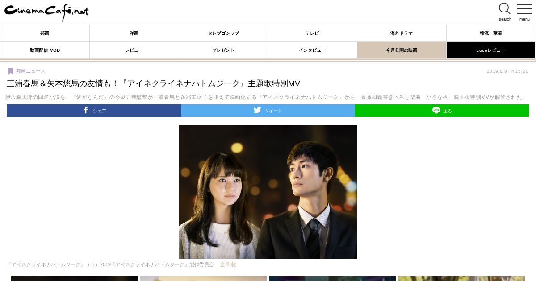The height and width of the screenshot is (281, 536).
Task: Open the 韓流・華流 category tab
Action: (x=491, y=33)
